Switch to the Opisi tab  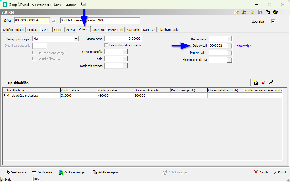point(58,30)
